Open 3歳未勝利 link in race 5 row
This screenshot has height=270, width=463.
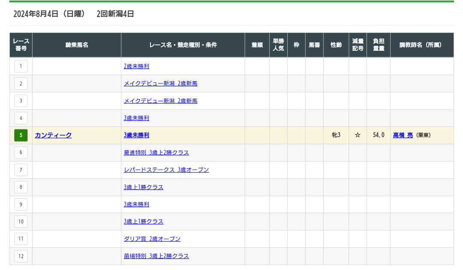coord(136,135)
